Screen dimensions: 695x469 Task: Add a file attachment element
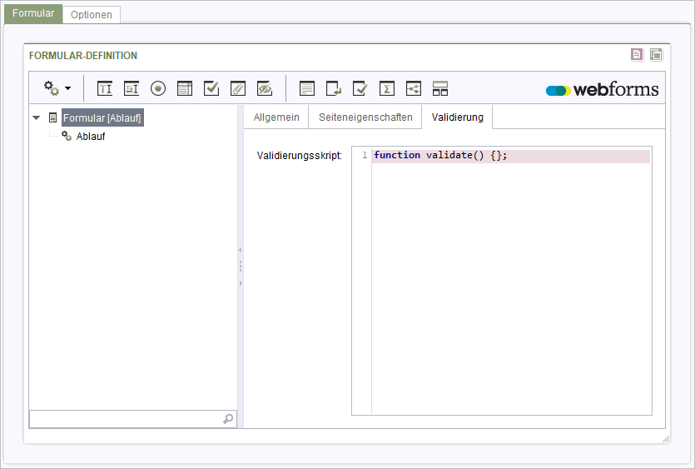coord(238,88)
